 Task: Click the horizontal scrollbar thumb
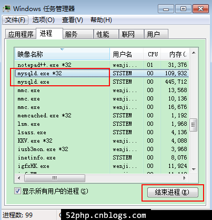click(55, 178)
